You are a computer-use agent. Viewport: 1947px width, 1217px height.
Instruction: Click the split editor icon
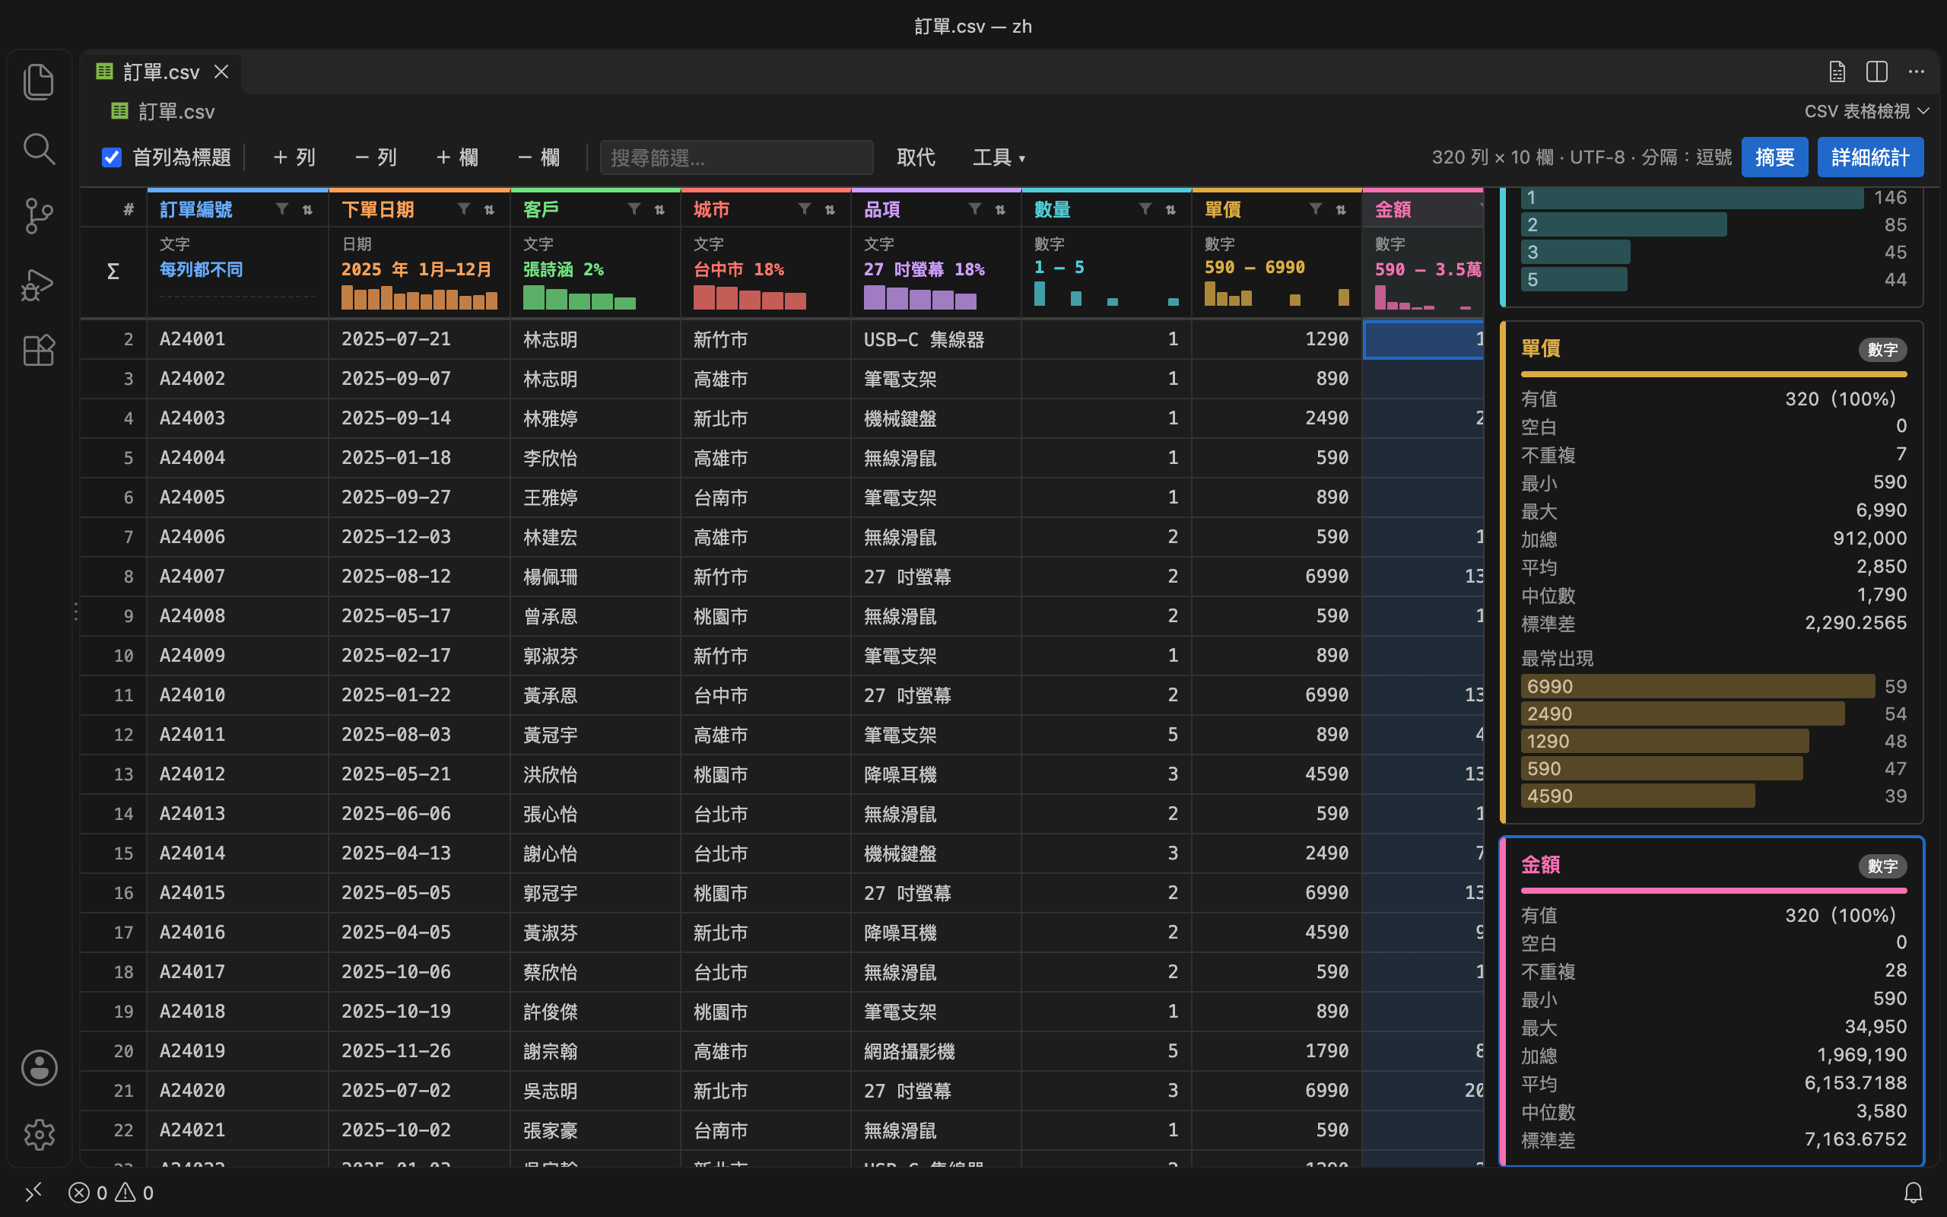(1876, 71)
